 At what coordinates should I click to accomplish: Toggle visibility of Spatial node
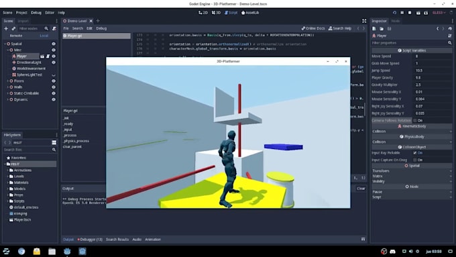(54, 44)
